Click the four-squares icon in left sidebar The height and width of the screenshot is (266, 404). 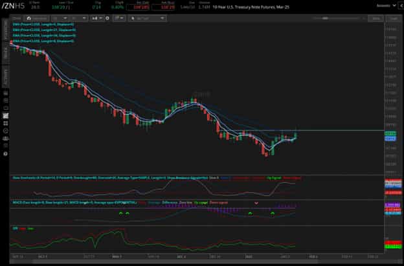click(5, 124)
